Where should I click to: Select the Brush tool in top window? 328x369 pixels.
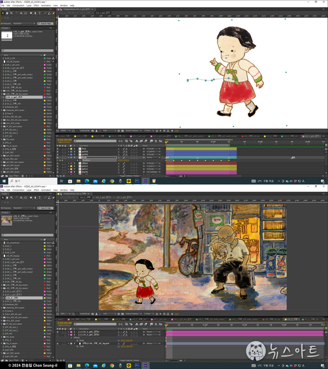[x=45, y=14]
